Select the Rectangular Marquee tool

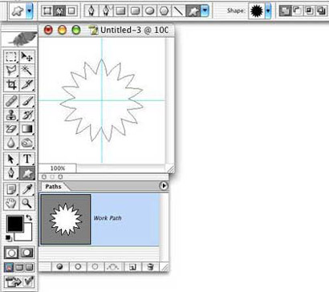tap(11, 57)
